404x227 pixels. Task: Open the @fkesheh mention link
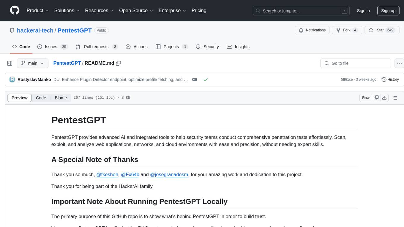[x=107, y=174]
